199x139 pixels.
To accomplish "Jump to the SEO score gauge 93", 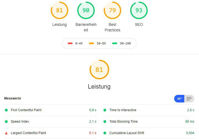I will [x=139, y=10].
